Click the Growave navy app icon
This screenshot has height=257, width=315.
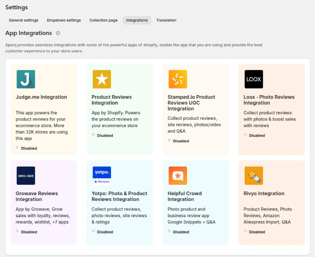[x=26, y=175]
